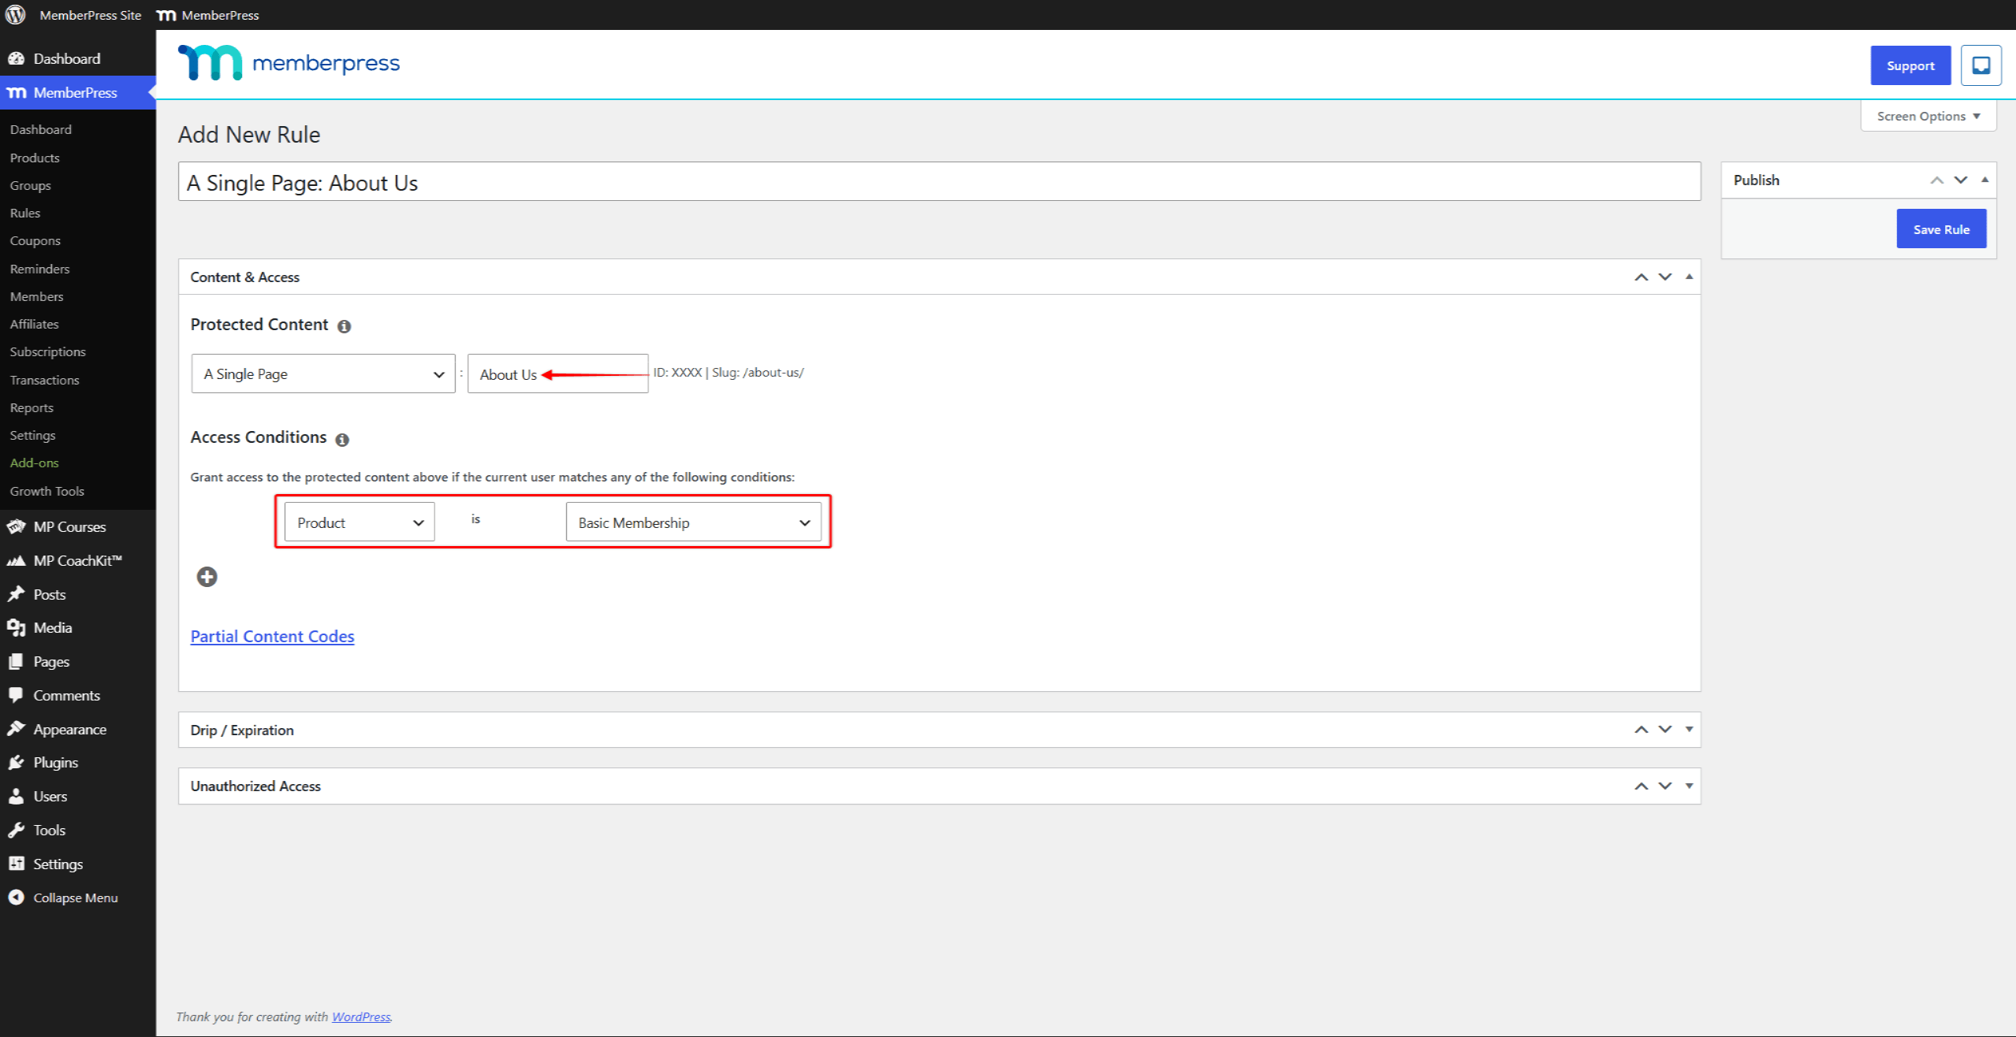Click the About Us page input field

tap(557, 374)
